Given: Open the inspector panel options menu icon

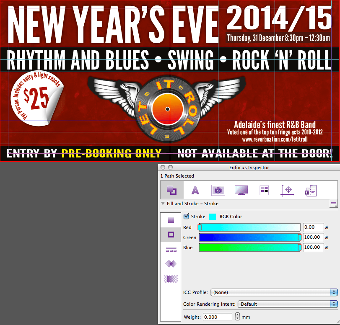Looking at the screenshot, I should (x=333, y=204).
